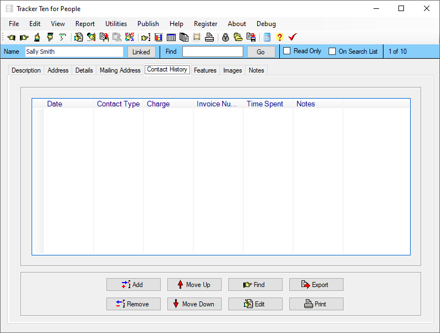Click the Find button below the table
This screenshot has width=440, height=333.
coord(255,284)
